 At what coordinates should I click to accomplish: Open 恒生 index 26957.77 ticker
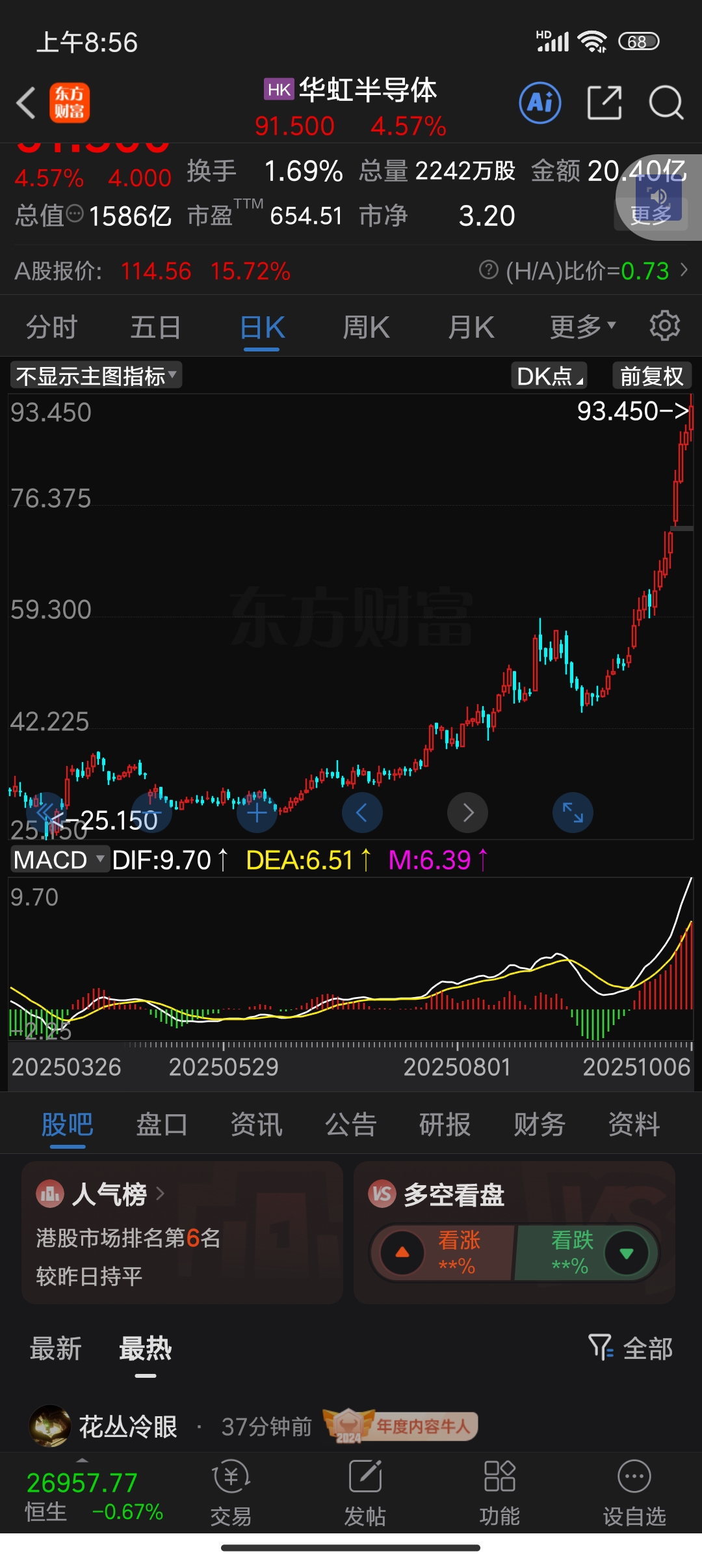93,1496
